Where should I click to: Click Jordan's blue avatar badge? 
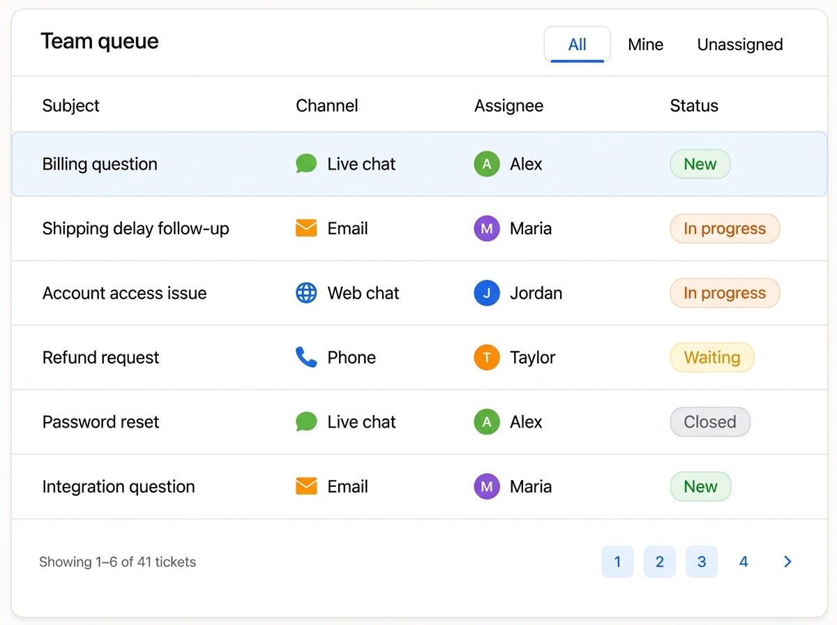(487, 293)
